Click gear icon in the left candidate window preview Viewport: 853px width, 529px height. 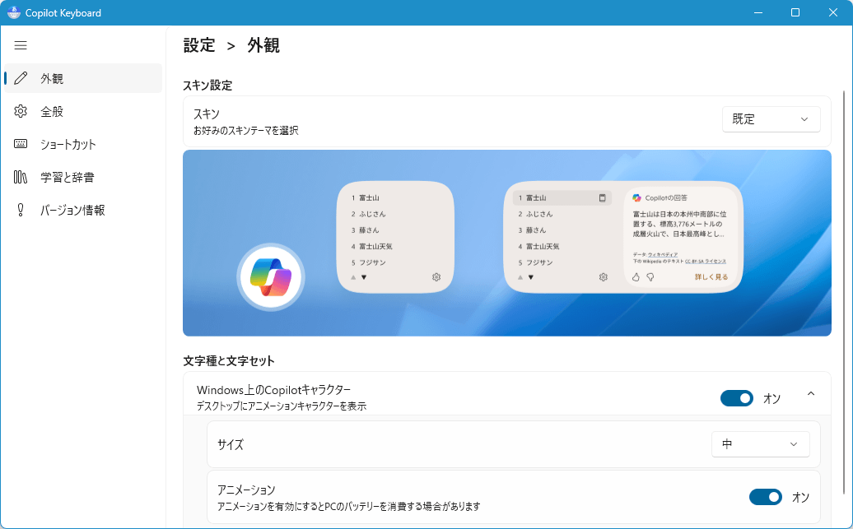pos(436,277)
